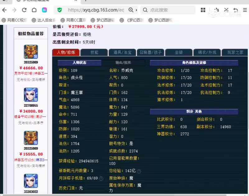
Task: Click help icon beside 总经验 142亿
Action: tap(139, 171)
